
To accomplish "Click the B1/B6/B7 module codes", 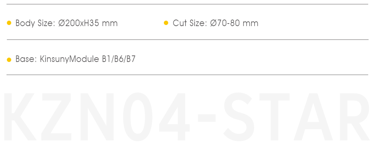I will (x=119, y=59).
